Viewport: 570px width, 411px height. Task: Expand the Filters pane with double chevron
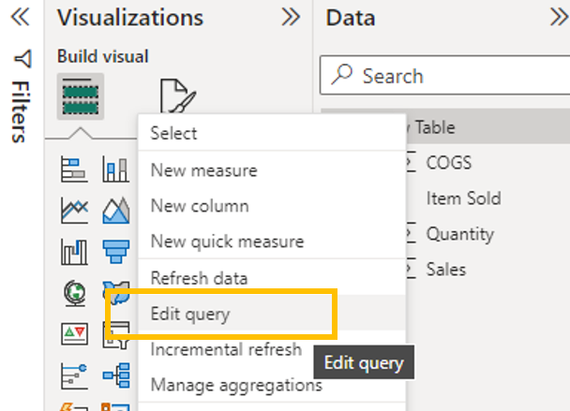point(21,16)
